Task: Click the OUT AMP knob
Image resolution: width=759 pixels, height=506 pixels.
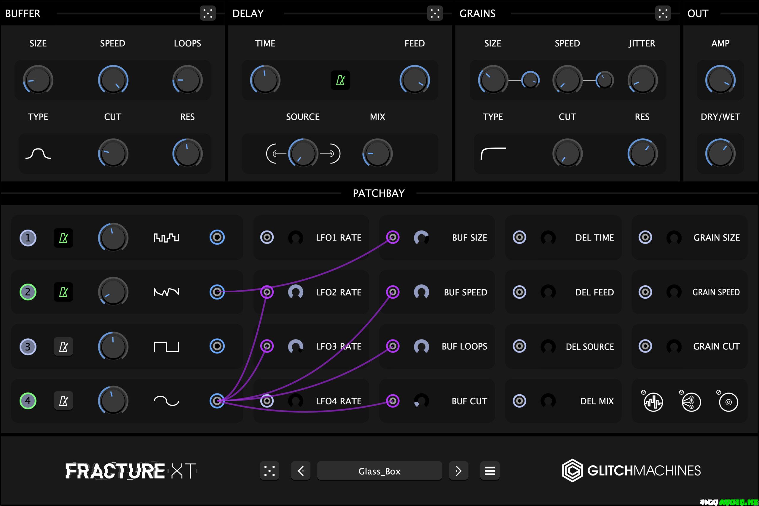Action: [x=720, y=80]
